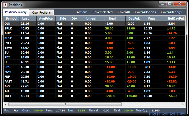Viewport: 189px width, 116px height.
Task: Switch to the PositionSummary tab
Action: tap(16, 12)
